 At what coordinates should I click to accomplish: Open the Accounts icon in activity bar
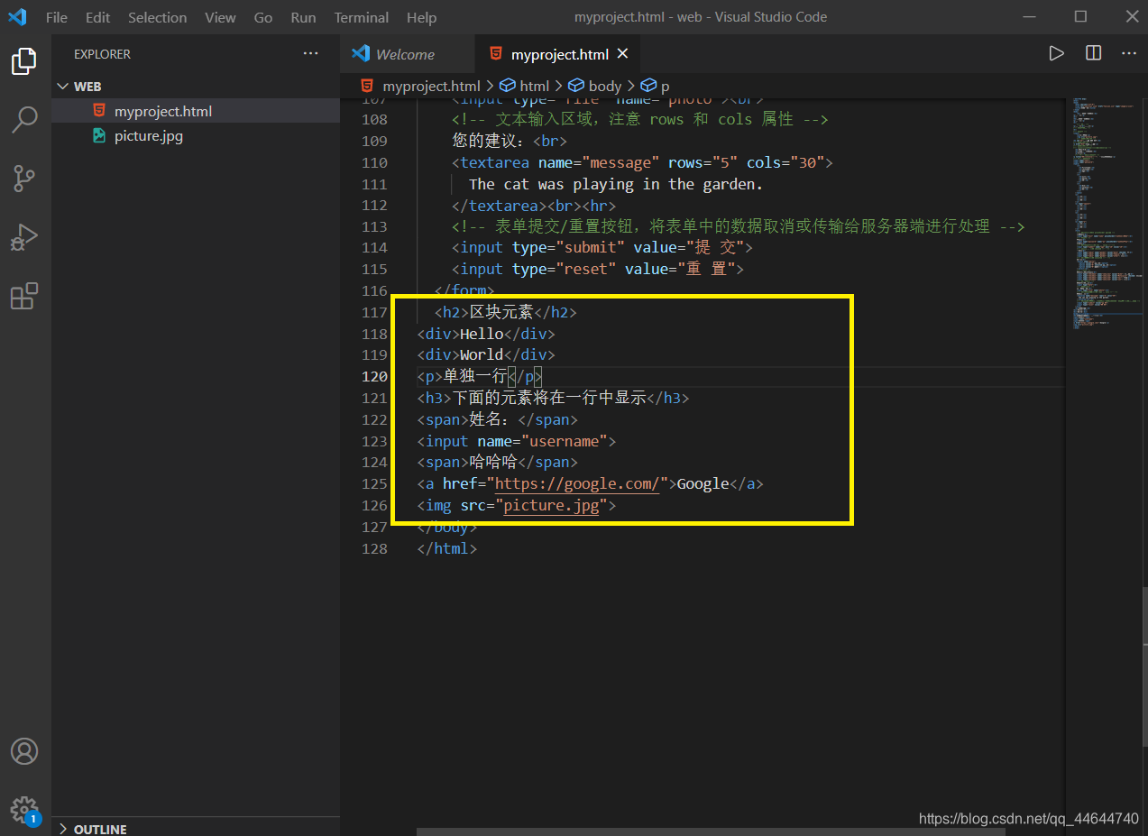coord(24,751)
